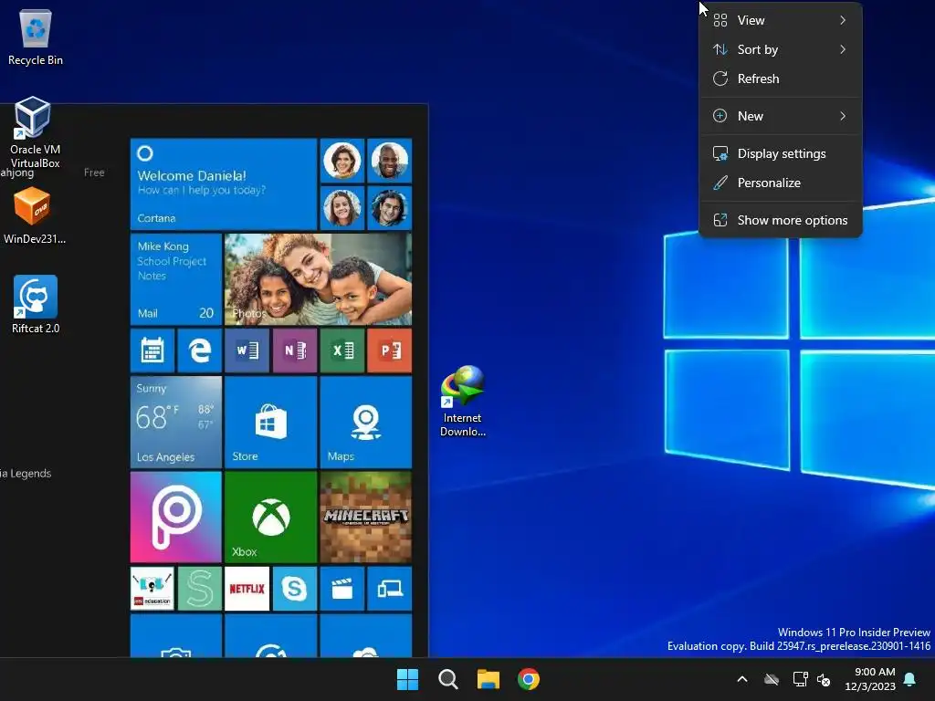Click the muted volume tray icon
935x701 pixels.
coord(824,679)
